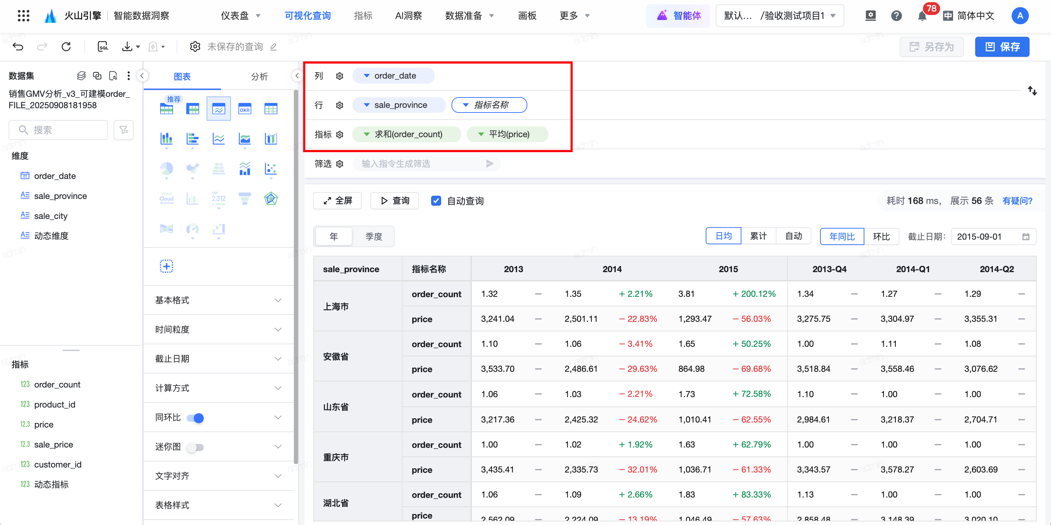Click the notification bell icon
This screenshot has height=525, width=1051.
pos(922,16)
